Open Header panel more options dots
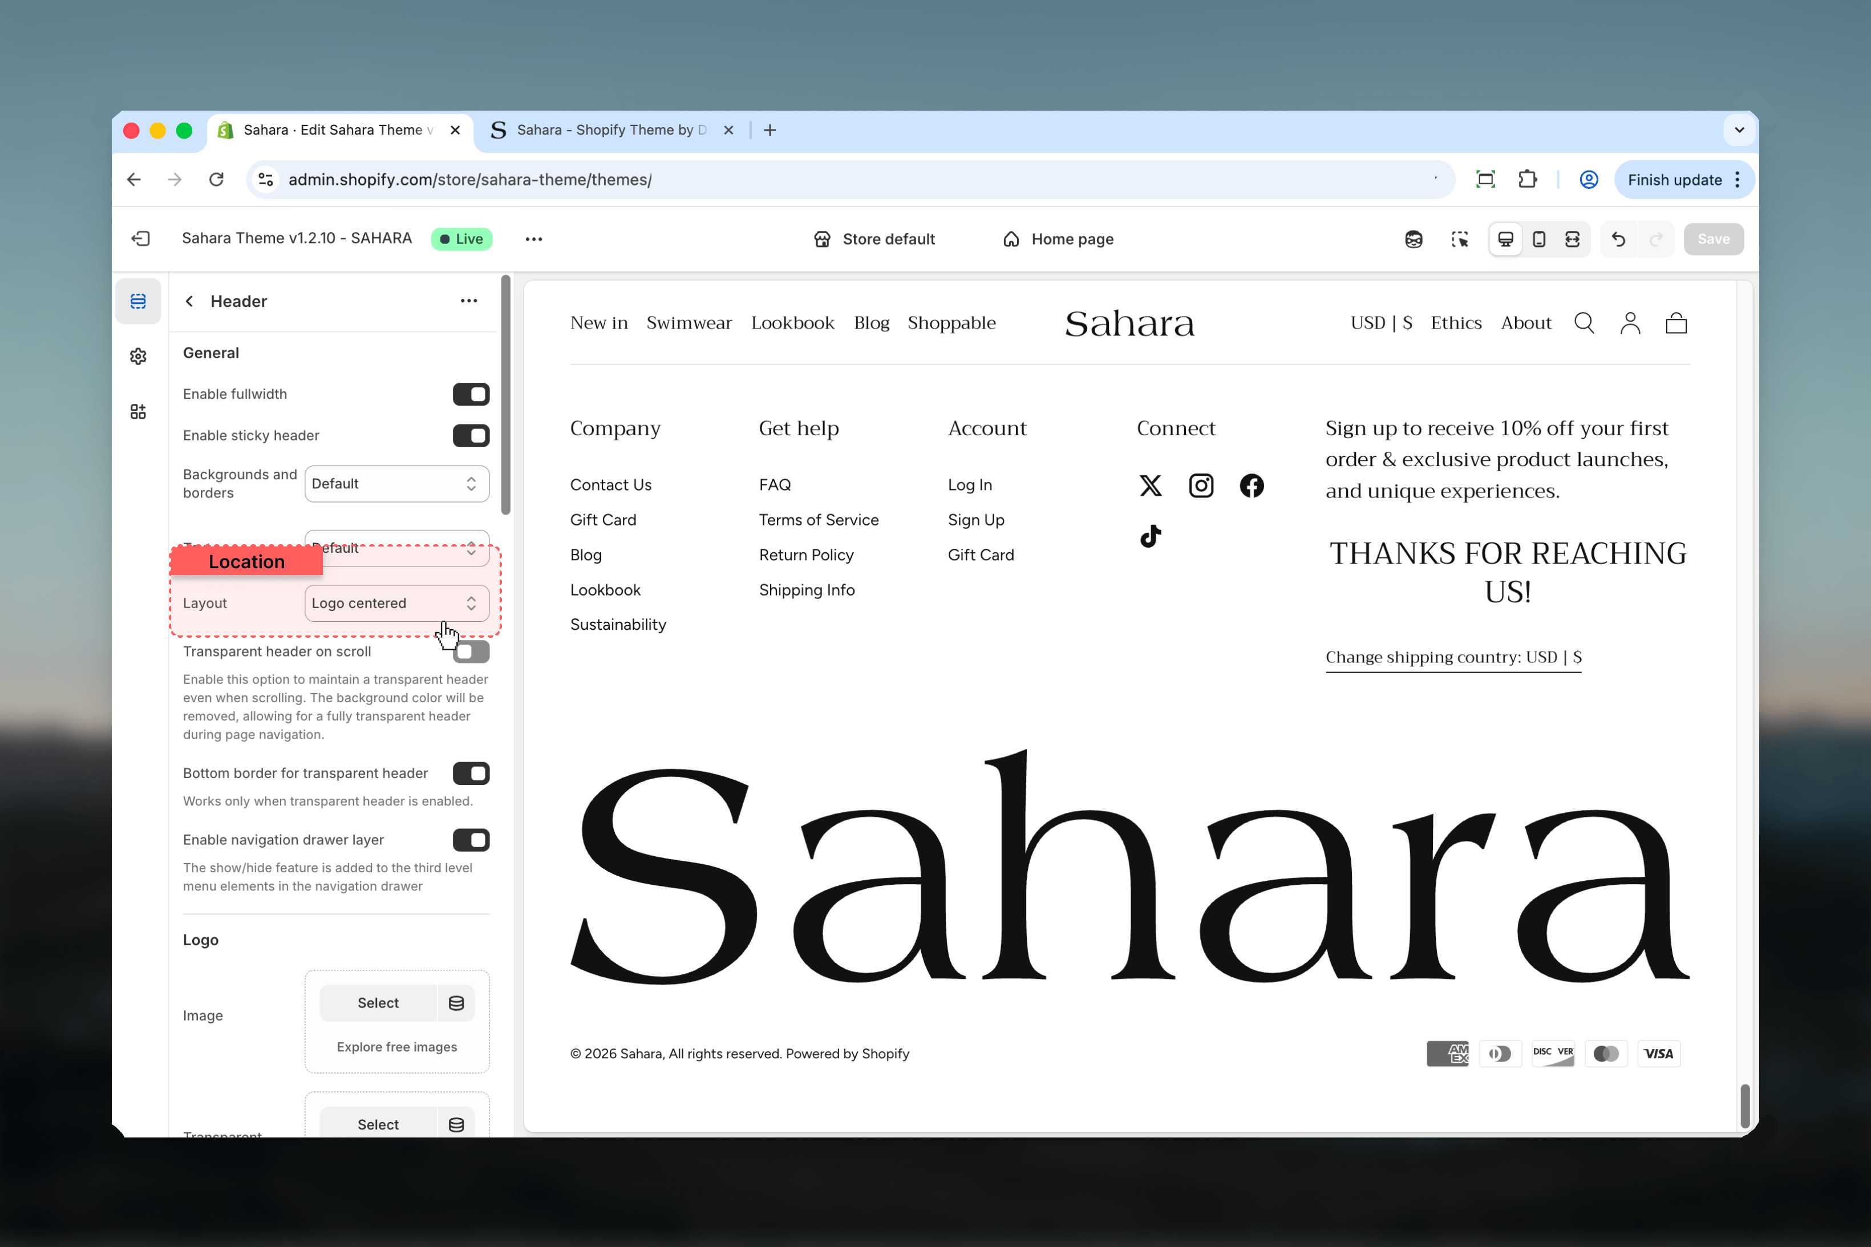The image size is (1871, 1247). [x=469, y=301]
